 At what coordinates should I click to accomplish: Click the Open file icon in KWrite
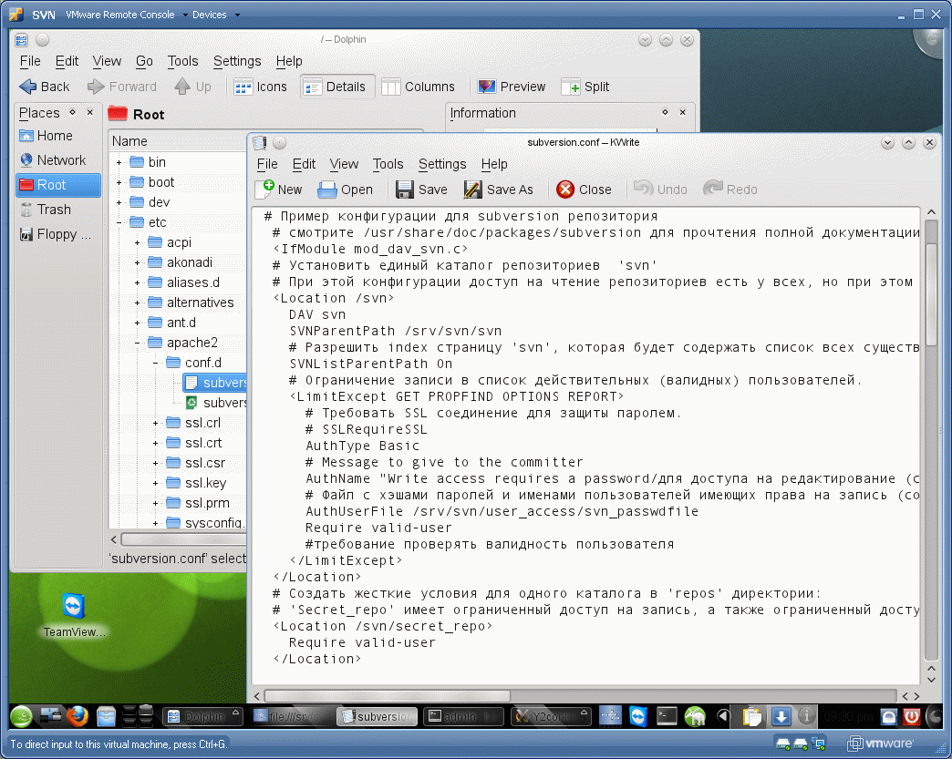point(327,190)
